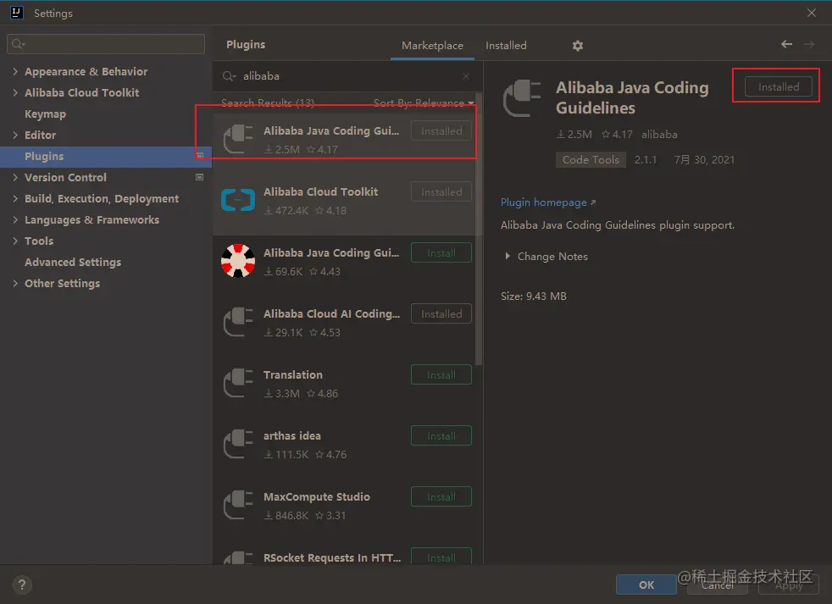The height and width of the screenshot is (604, 832).
Task: Close the Settings dialog
Action: 812,13
